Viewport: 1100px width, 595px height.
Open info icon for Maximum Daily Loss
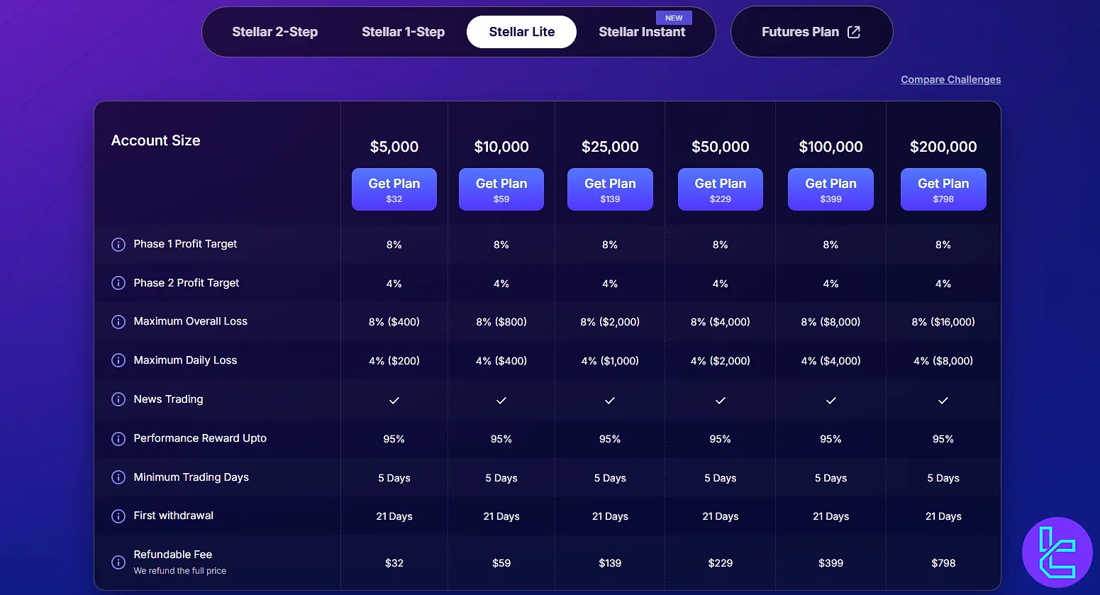(118, 360)
